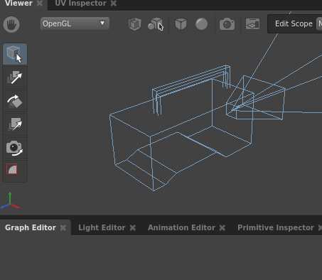Image resolution: width=322 pixels, height=280 pixels.
Task: Open the camera settings icon in viewer toolbar
Action: point(227,24)
